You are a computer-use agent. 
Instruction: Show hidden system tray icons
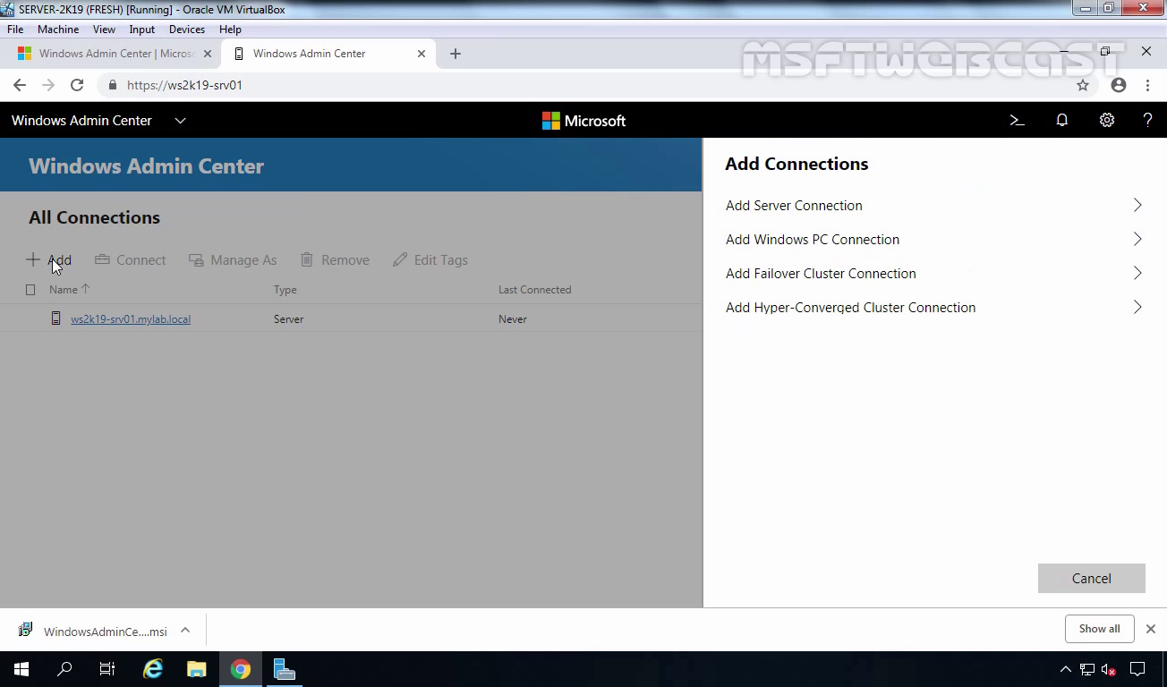tap(1065, 669)
